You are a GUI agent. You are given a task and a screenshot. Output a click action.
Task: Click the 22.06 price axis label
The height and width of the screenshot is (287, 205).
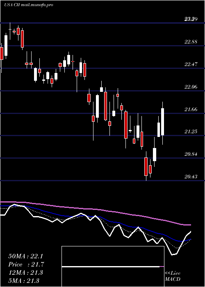[x=191, y=87]
